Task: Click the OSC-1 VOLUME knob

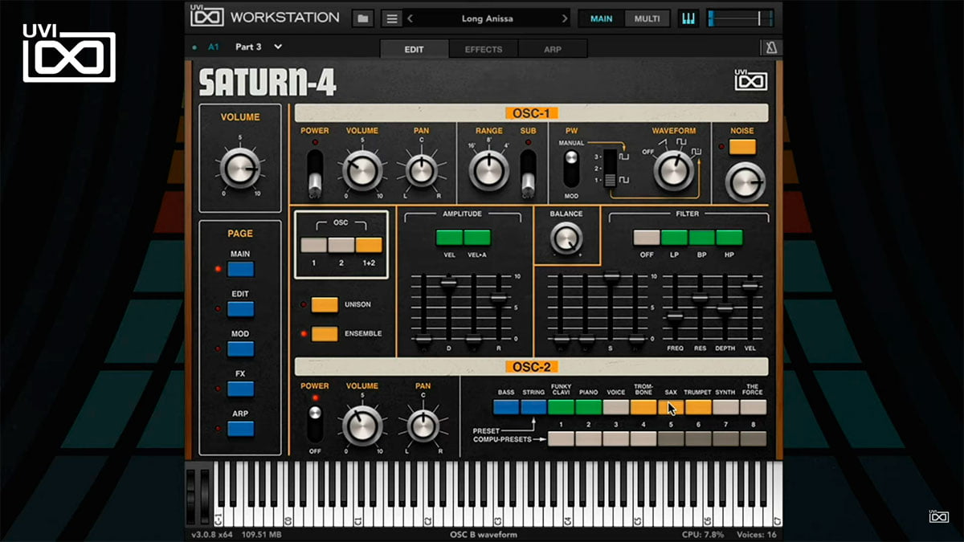Action: 362,169
